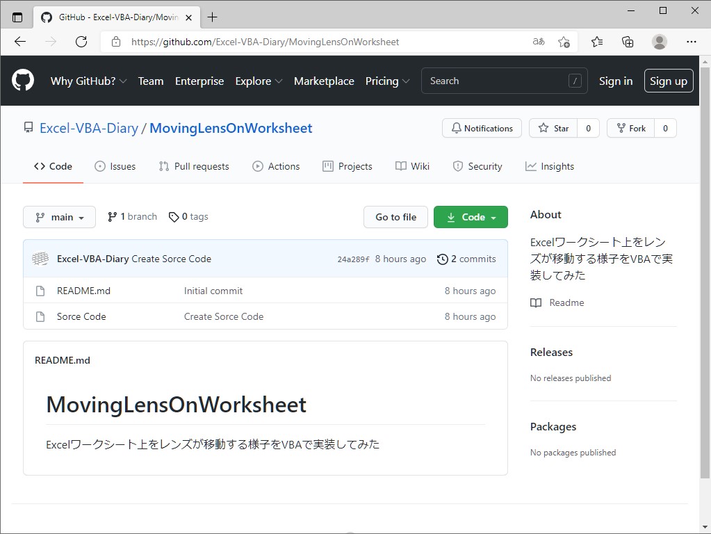This screenshot has height=534, width=711.
Task: Reload the page with the browser refresh icon
Action: click(81, 42)
